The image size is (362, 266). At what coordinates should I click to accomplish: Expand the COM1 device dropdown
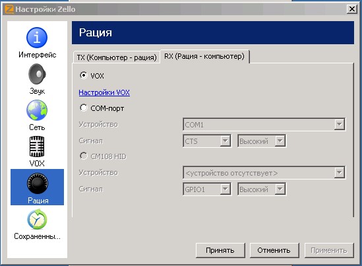[x=264, y=125]
